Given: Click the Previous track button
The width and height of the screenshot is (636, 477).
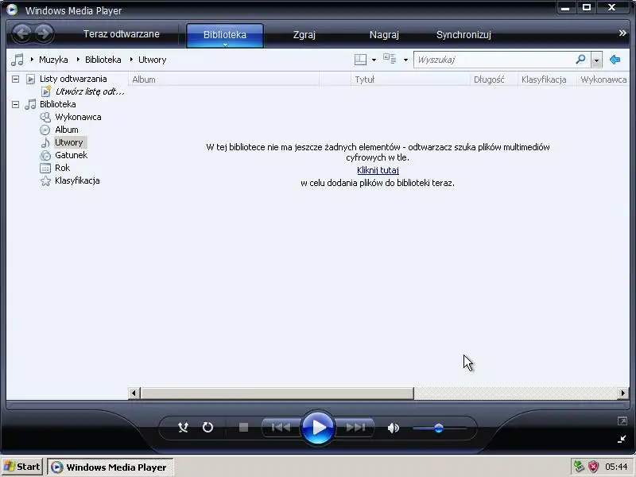Looking at the screenshot, I should (x=281, y=427).
